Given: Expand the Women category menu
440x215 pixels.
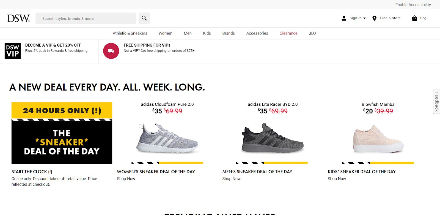Looking at the screenshot, I should tap(165, 33).
